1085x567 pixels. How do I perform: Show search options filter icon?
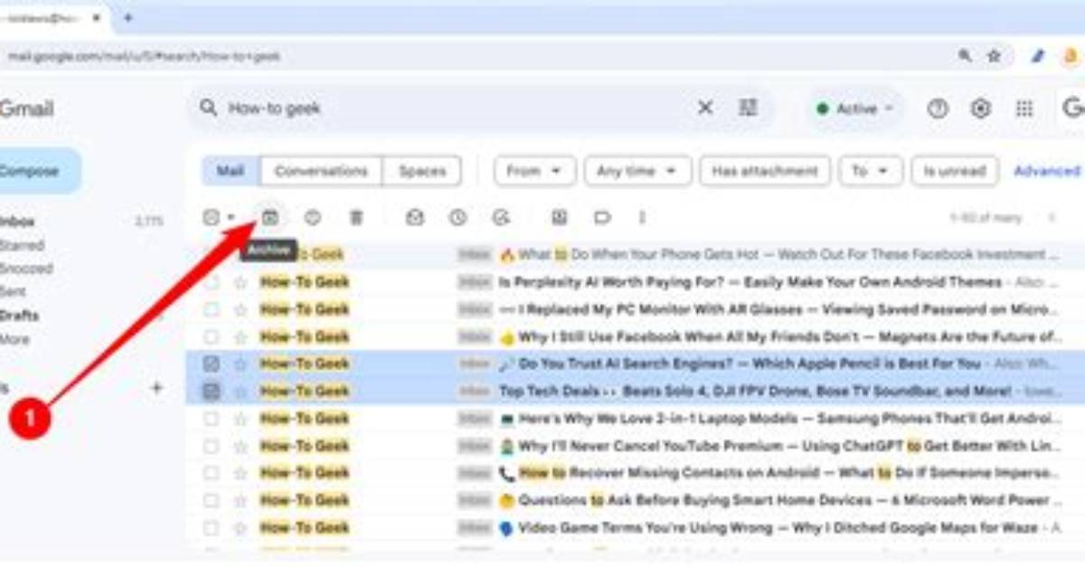click(x=748, y=109)
